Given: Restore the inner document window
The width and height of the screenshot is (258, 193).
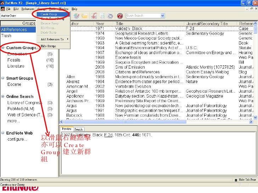Looking at the screenshot, I should coord(251,9).
